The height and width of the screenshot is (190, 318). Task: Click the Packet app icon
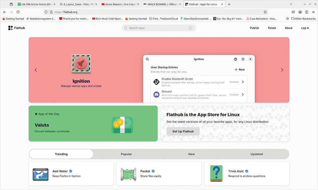[x=128, y=174]
